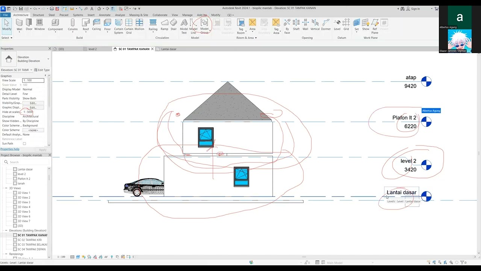Select the Level datum tool
The height and width of the screenshot is (271, 481).
point(337,25)
